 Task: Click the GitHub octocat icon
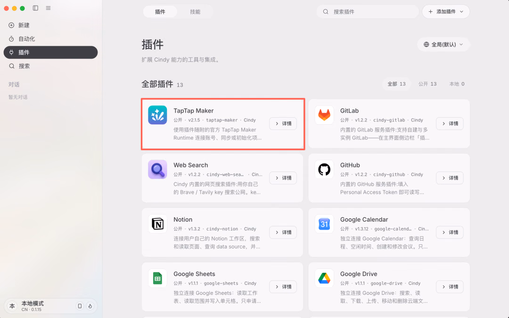click(x=324, y=169)
